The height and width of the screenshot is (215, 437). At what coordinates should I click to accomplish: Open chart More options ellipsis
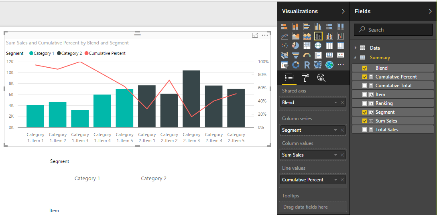[x=265, y=35]
